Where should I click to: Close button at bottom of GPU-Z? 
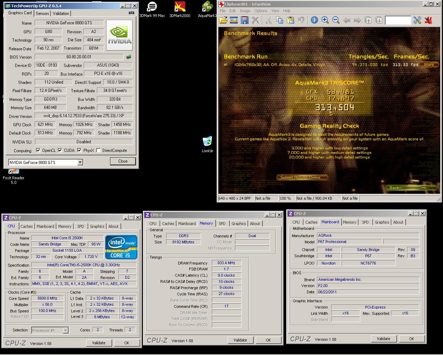pyautogui.click(x=123, y=161)
